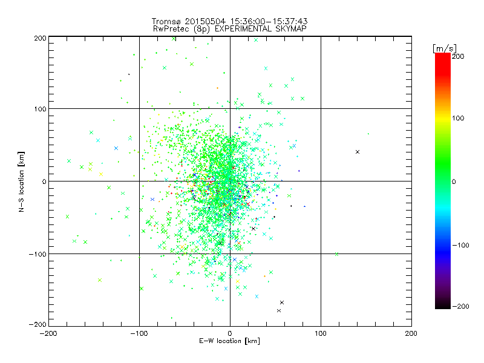Click the subtitle 'RwPretec (8p) EXPERIMENTAL SKYMAP'

230,28
